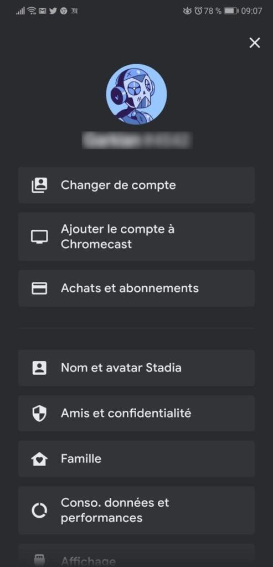Open Nom et avatar Stadia settings
Image resolution: width=273 pixels, height=567 pixels.
pos(136,368)
